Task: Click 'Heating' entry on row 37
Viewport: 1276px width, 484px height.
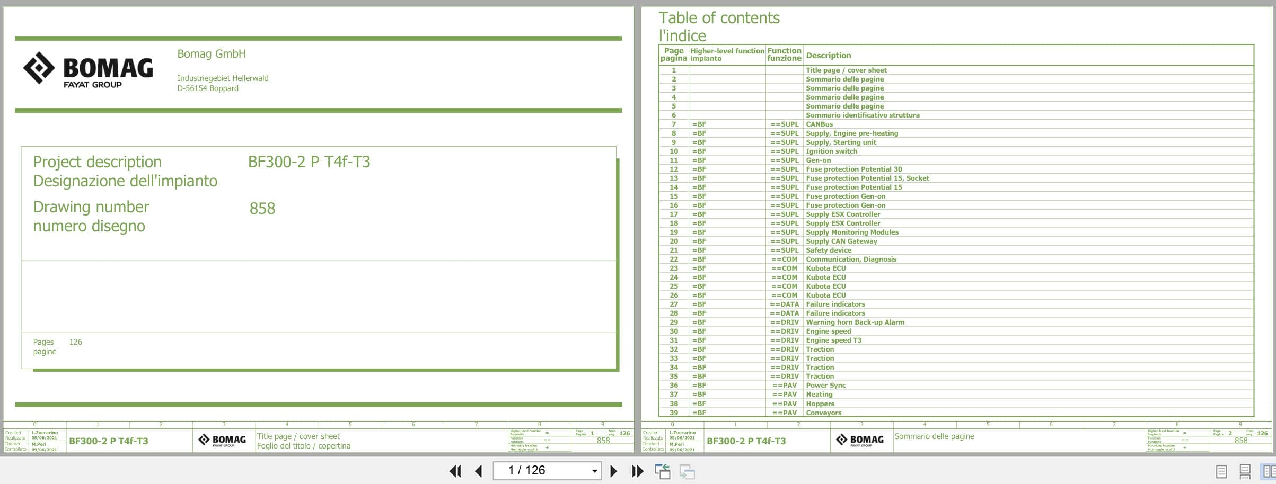Action: 819,394
